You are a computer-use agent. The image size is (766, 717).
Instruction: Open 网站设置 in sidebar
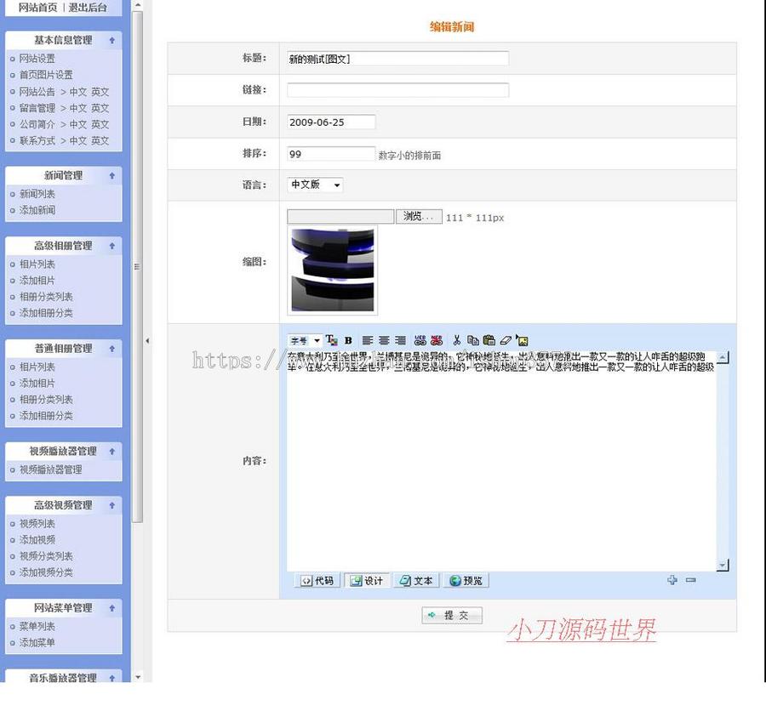pos(37,59)
